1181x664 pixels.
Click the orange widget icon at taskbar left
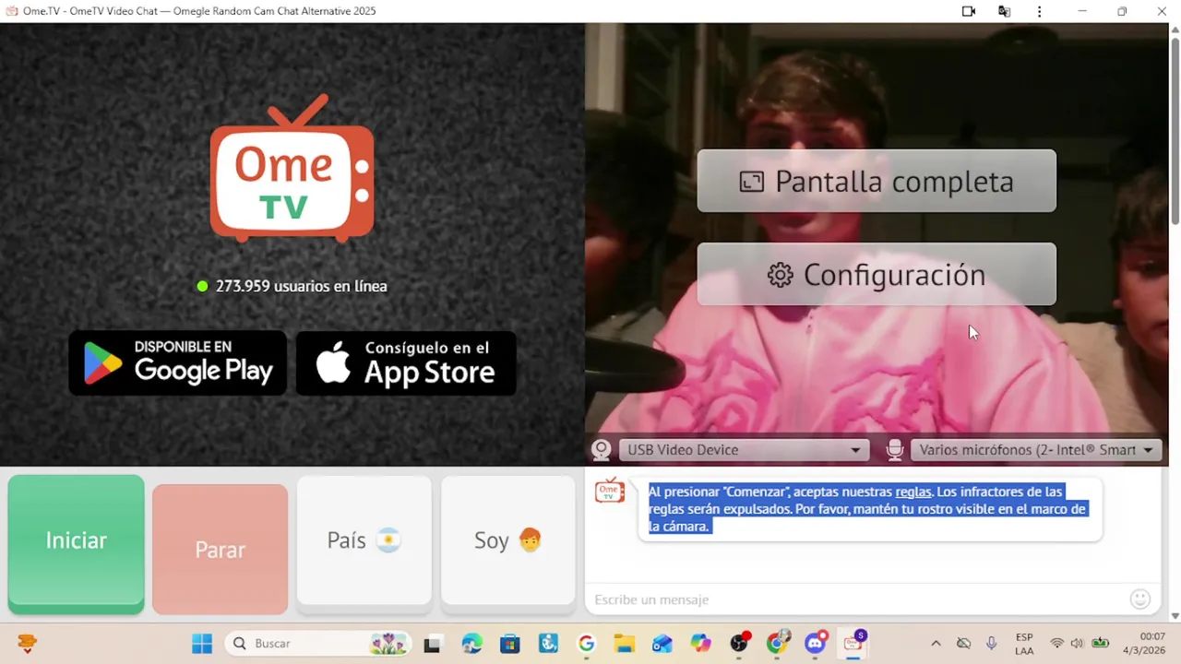[27, 644]
